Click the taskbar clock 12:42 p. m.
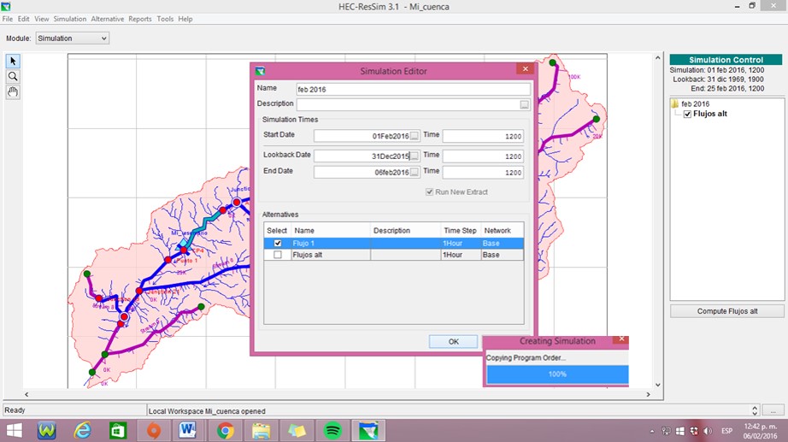Viewport: 788px width, 442px height. tap(761, 427)
